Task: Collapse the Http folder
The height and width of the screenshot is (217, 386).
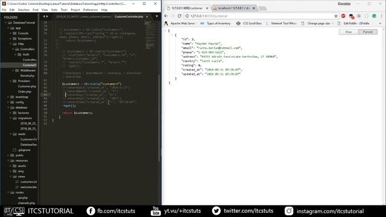Action: (x=11, y=44)
